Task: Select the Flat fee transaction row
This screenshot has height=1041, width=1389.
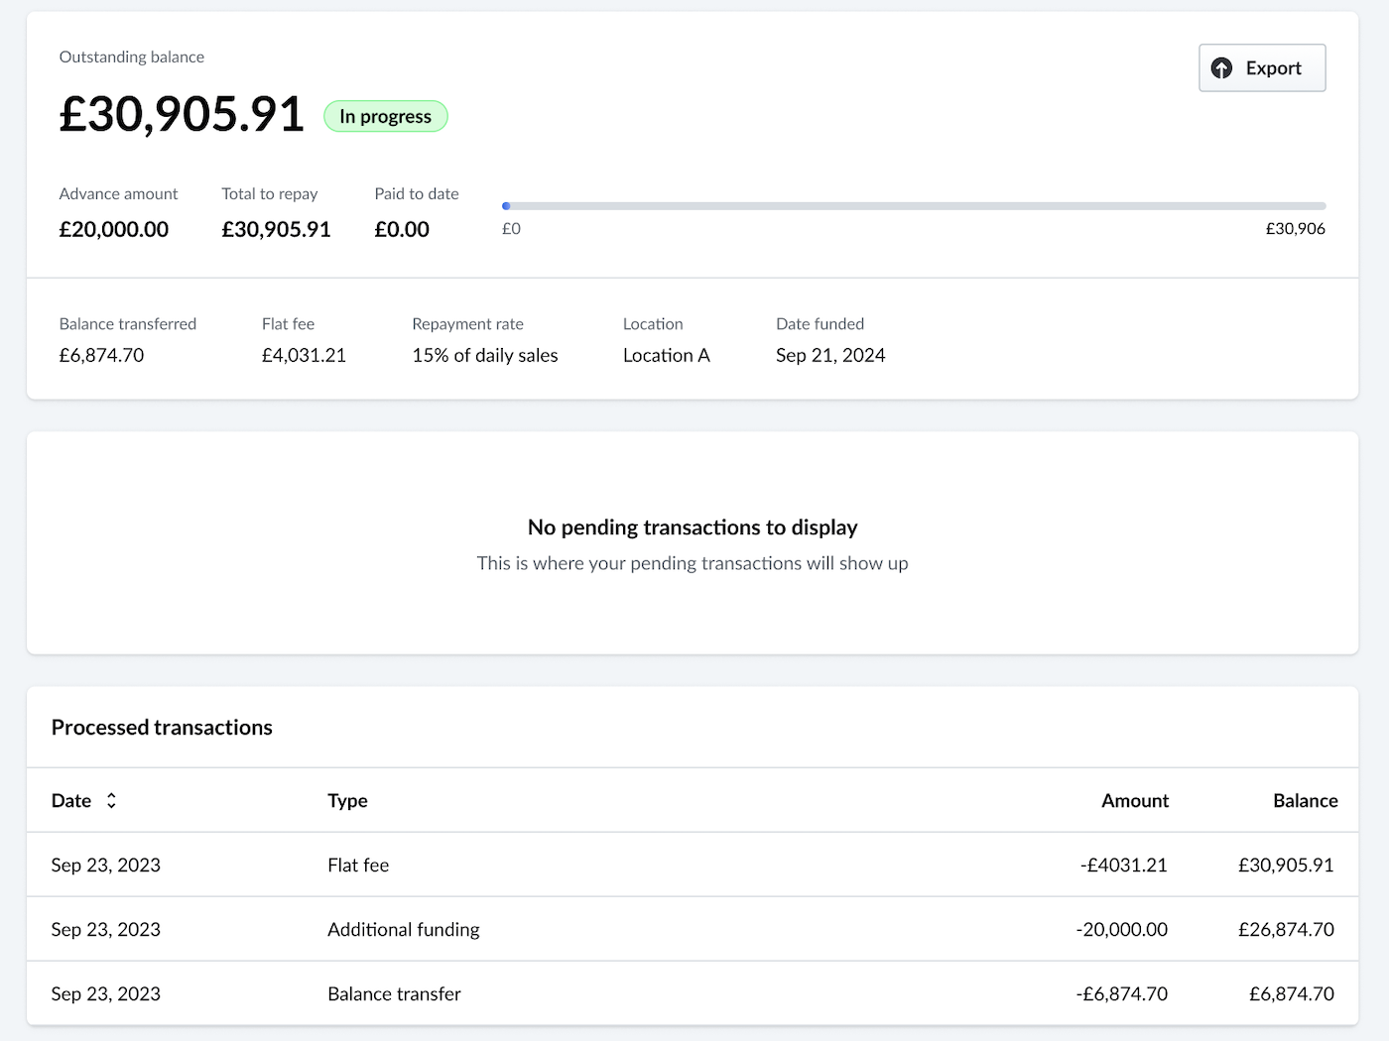Action: coord(693,865)
